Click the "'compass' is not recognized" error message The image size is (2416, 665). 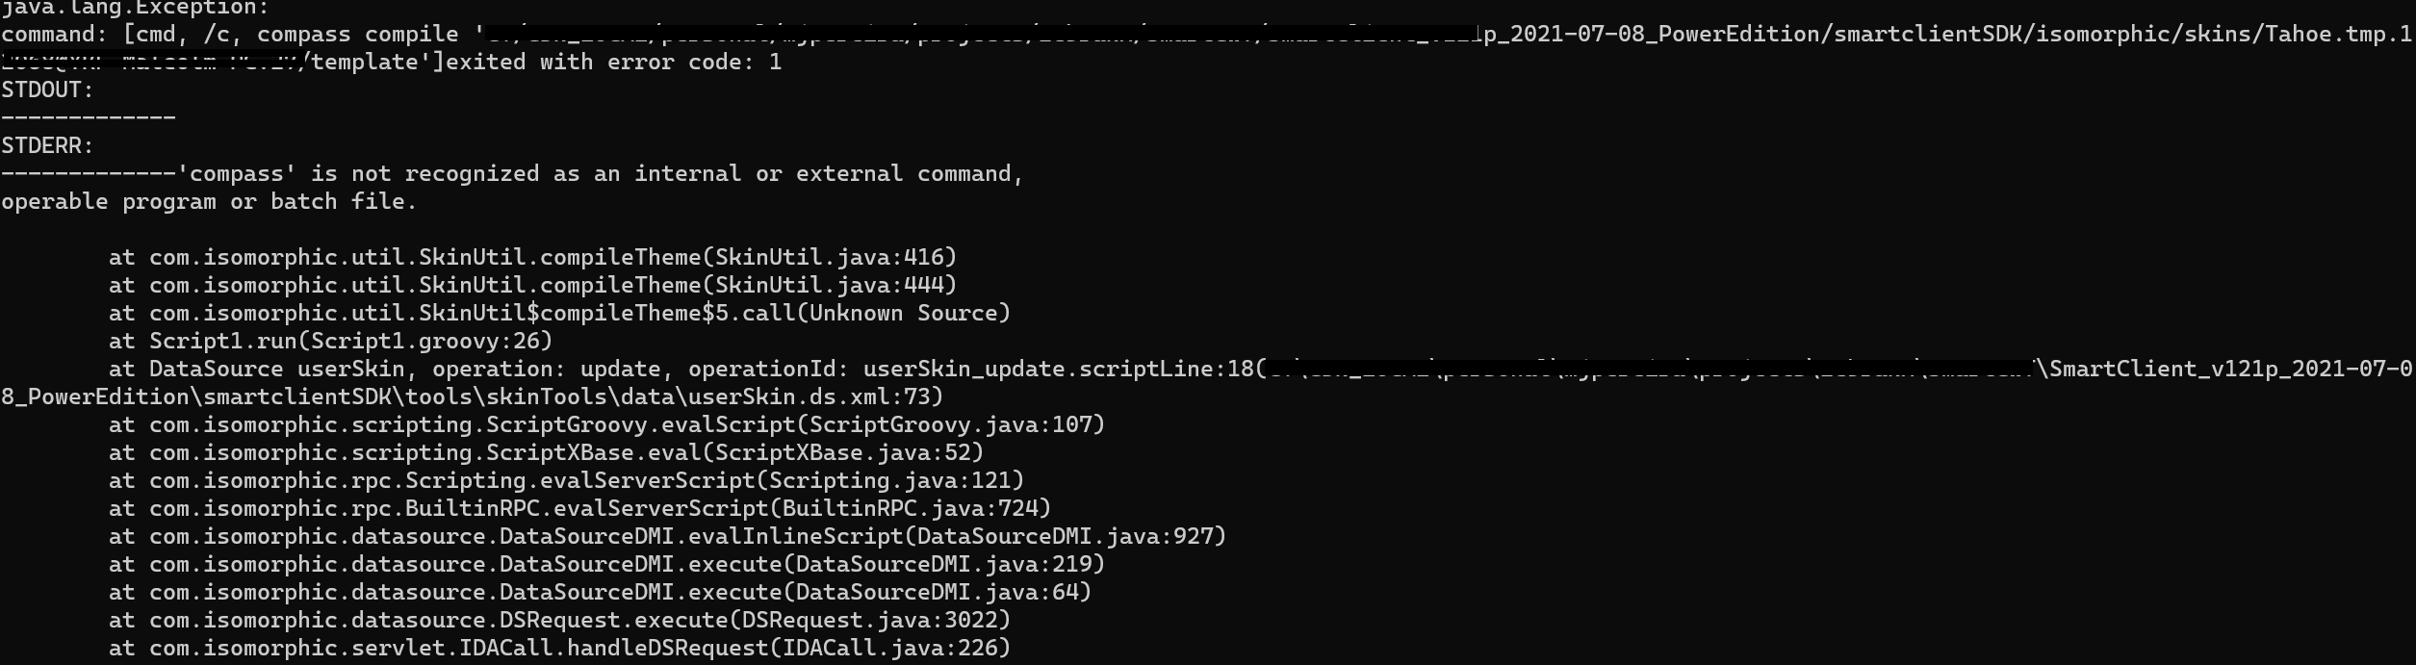tap(602, 174)
